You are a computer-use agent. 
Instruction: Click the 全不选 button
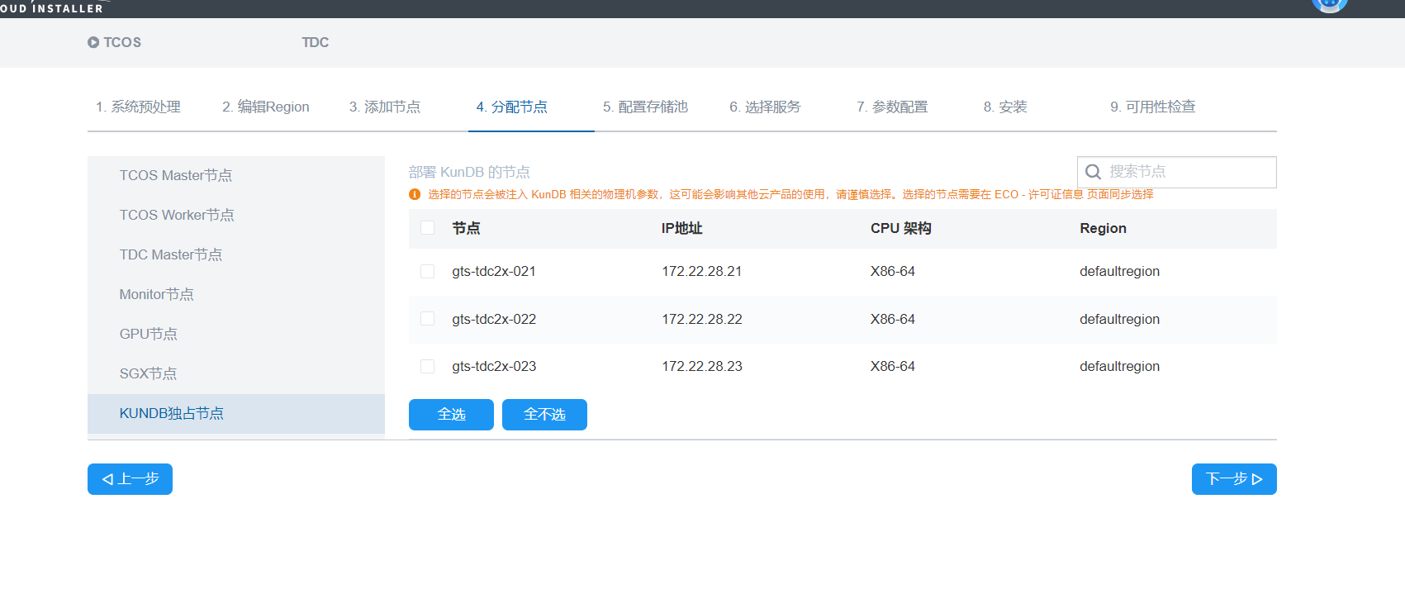(x=544, y=415)
